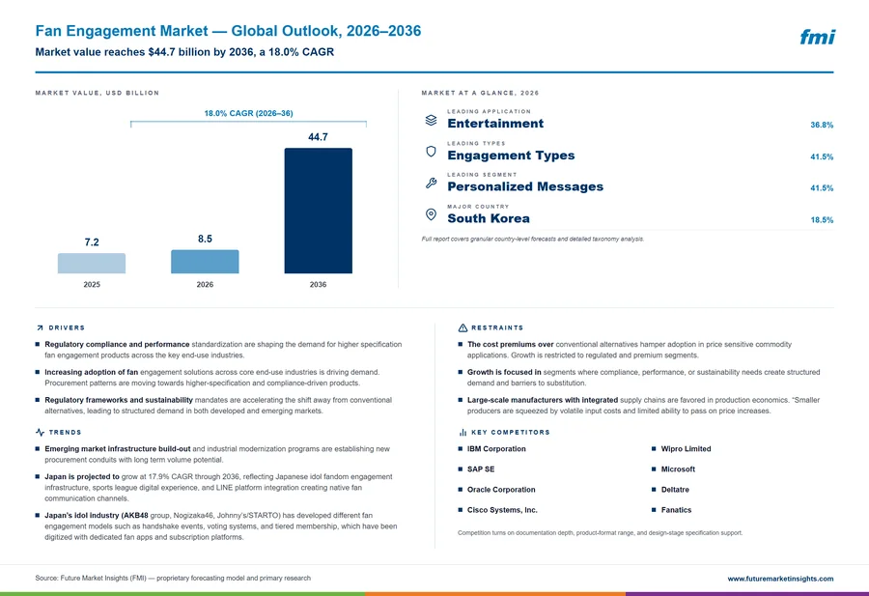Image resolution: width=869 pixels, height=596 pixels.
Task: Click the "18.5%" value for South Korea
Action: (822, 220)
